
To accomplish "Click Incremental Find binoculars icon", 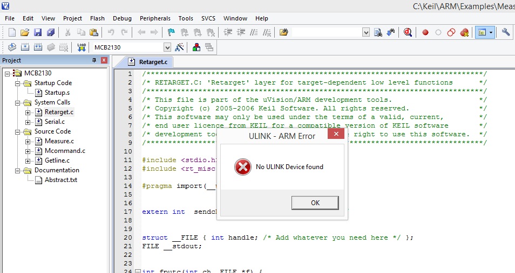I will (x=391, y=32).
